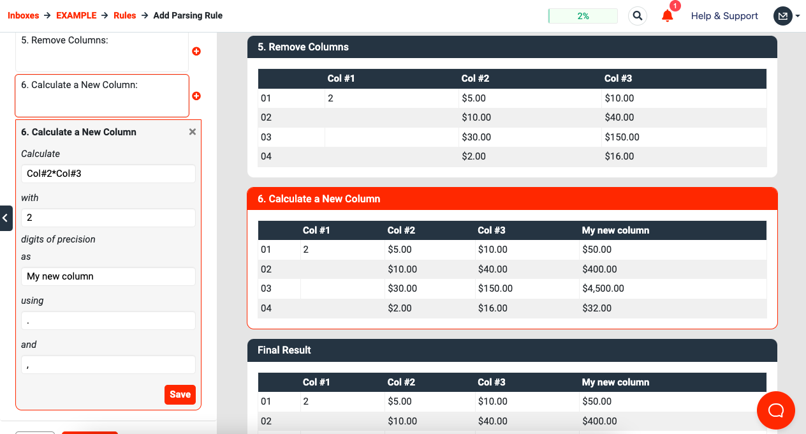The image size is (806, 434).
Task: Click the 2% usage progress bar
Action: click(x=583, y=16)
